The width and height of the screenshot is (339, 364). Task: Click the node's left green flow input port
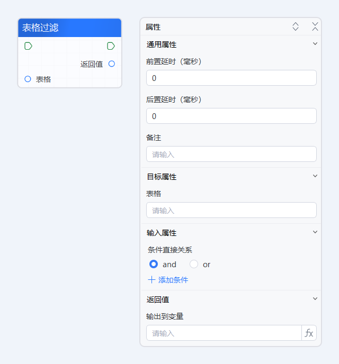tap(28, 46)
